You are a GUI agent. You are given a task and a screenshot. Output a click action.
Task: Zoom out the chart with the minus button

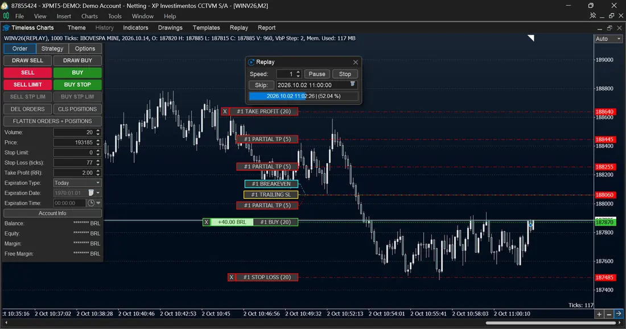click(x=609, y=314)
